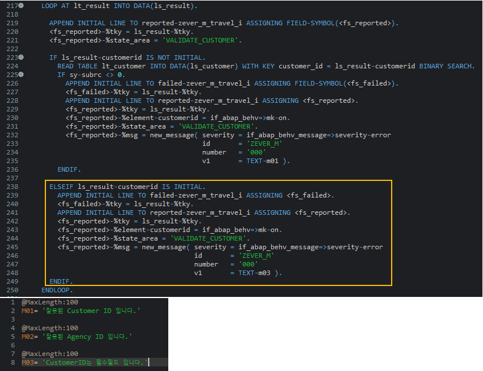Click ENDIF on line 236

(x=69, y=169)
